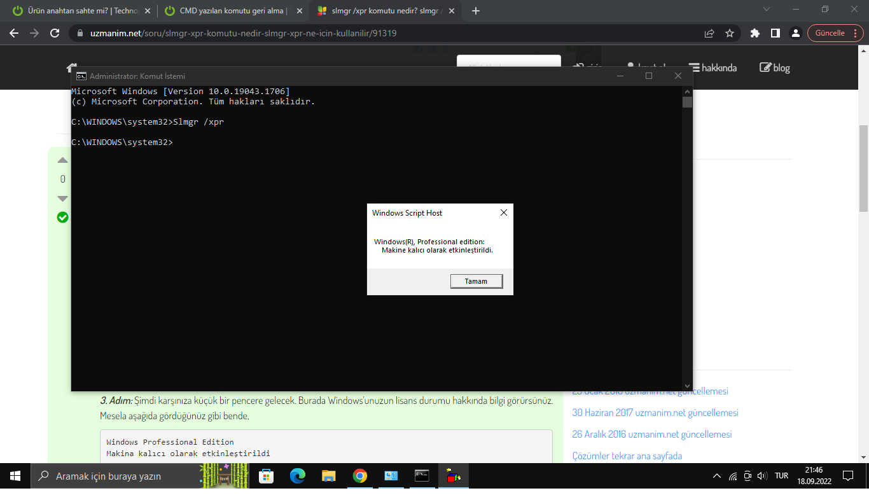
Task: Launch Microsoft Edge from the taskbar
Action: point(297,476)
